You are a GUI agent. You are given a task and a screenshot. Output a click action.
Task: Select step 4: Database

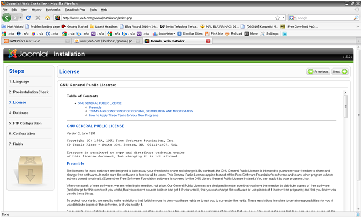coord(19,113)
